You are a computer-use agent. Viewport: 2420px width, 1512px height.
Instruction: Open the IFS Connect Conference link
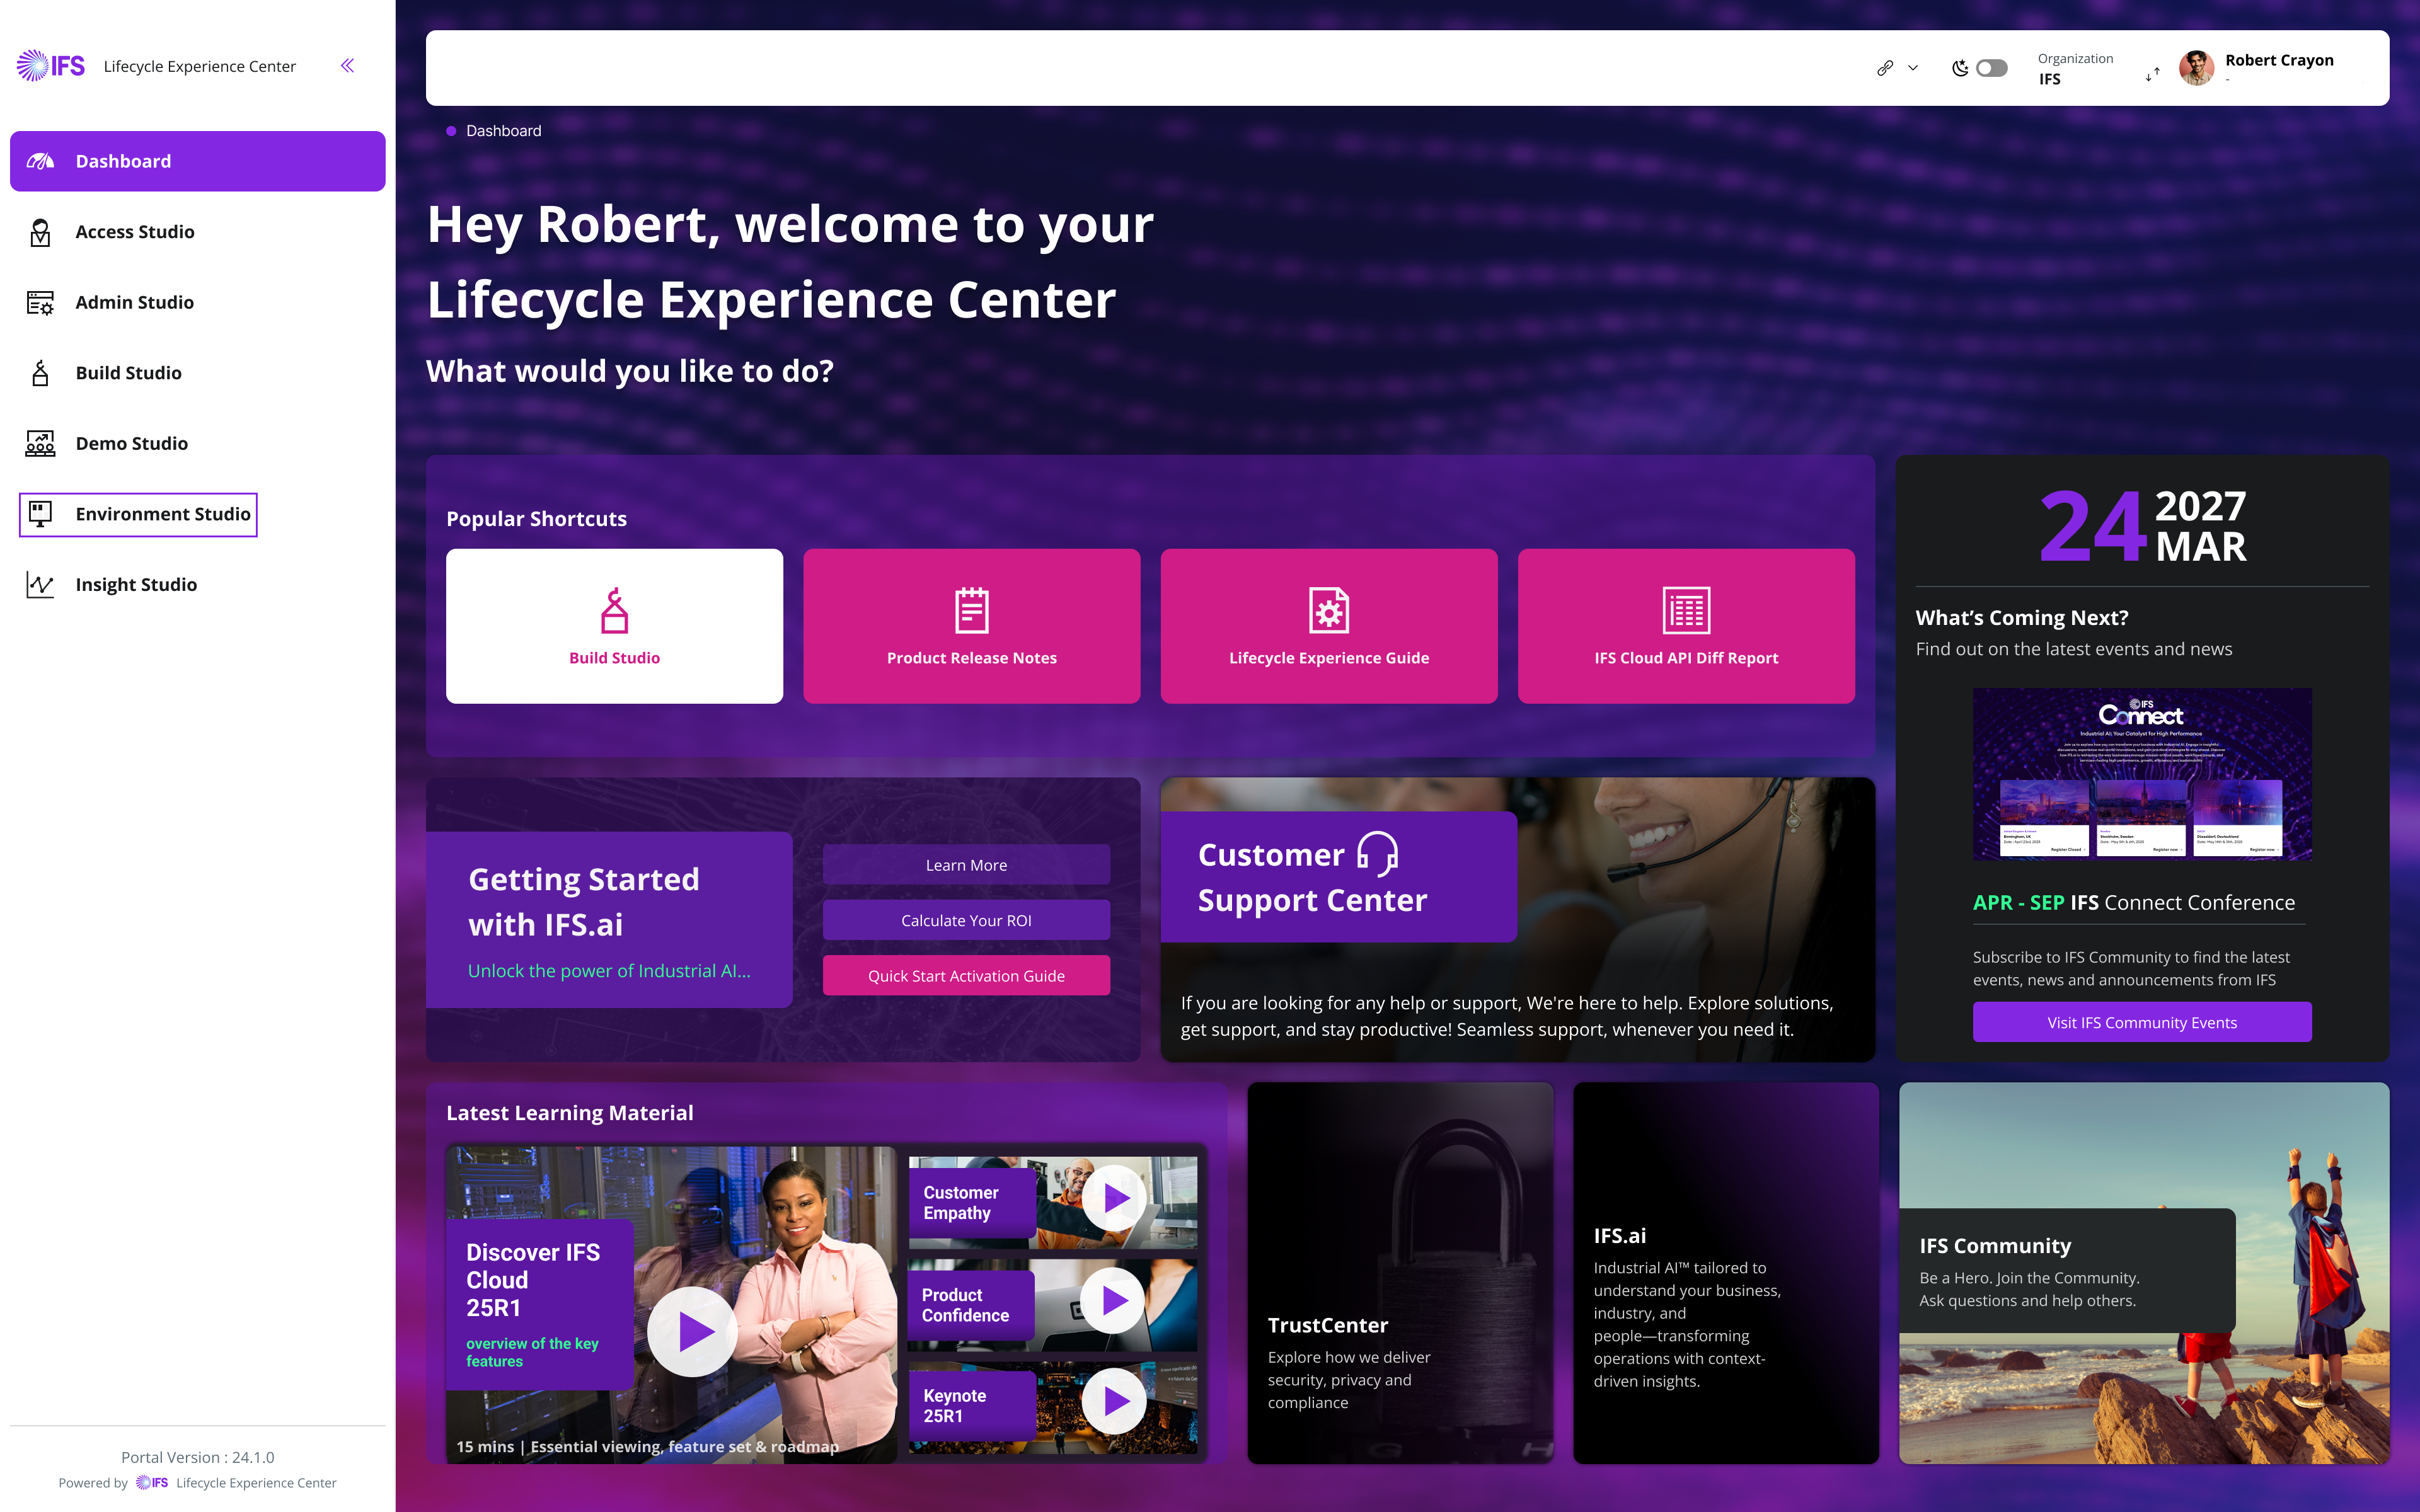pyautogui.click(x=2134, y=902)
